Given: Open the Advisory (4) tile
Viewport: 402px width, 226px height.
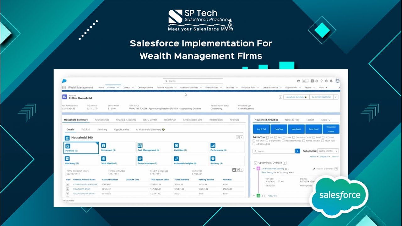Looking at the screenshot, I should tap(227, 160).
